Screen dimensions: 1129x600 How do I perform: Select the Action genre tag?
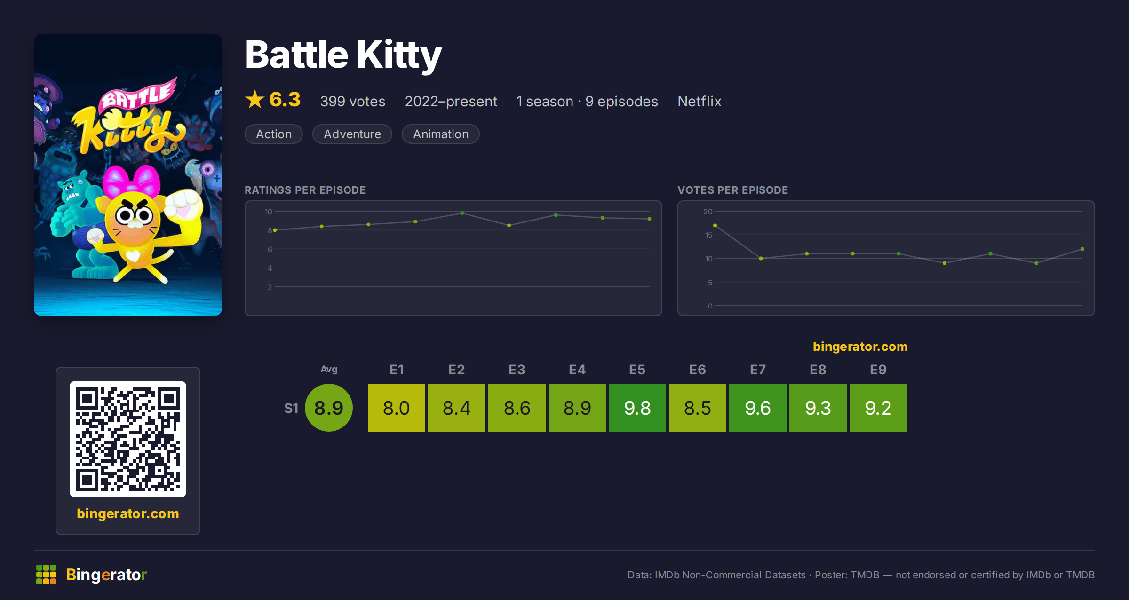pyautogui.click(x=274, y=134)
